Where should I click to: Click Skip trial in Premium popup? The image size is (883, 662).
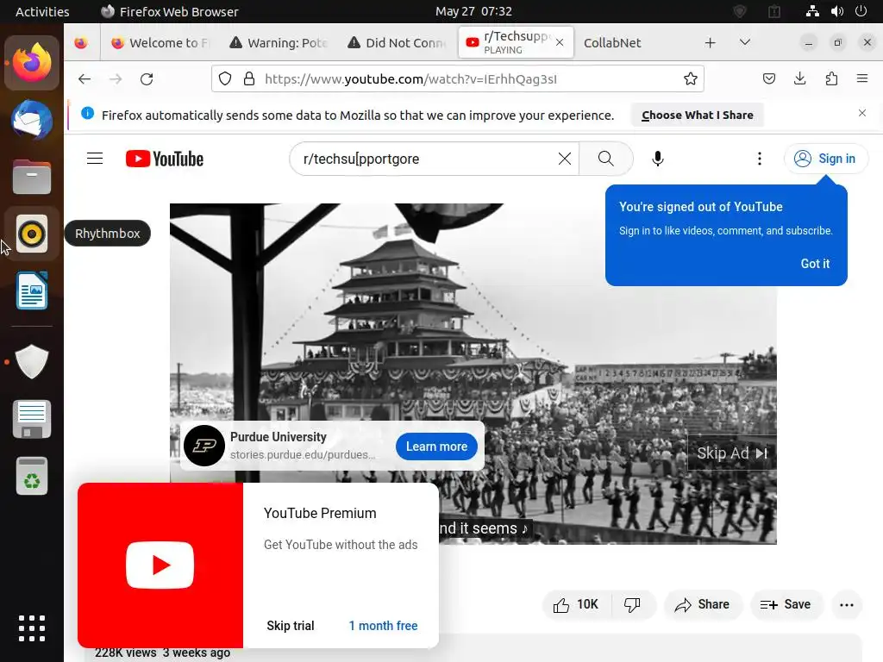coord(291,626)
